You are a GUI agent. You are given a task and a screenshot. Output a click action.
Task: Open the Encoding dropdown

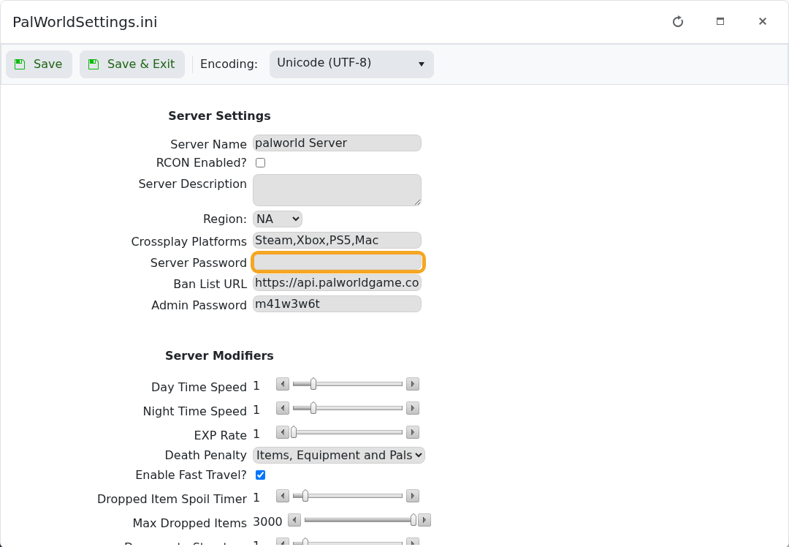[351, 64]
